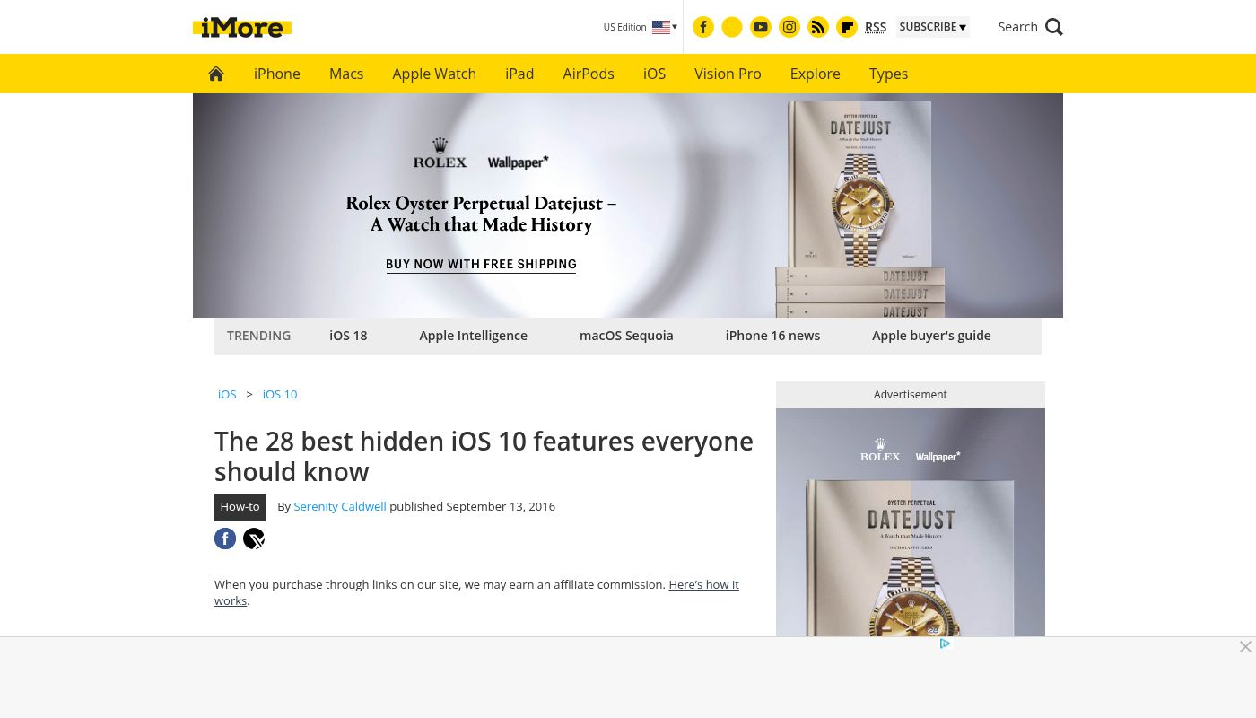
Task: Open the RSS feed icon
Action: point(818,27)
